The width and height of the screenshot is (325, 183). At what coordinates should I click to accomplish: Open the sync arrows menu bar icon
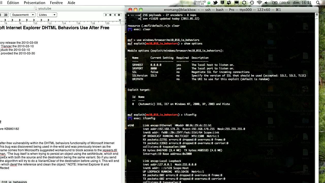(244, 3)
